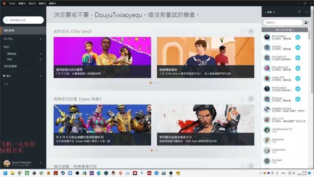Open the Origin menu in the menu bar
Image resolution: width=314 pixels, height=177 pixels.
point(12,4)
